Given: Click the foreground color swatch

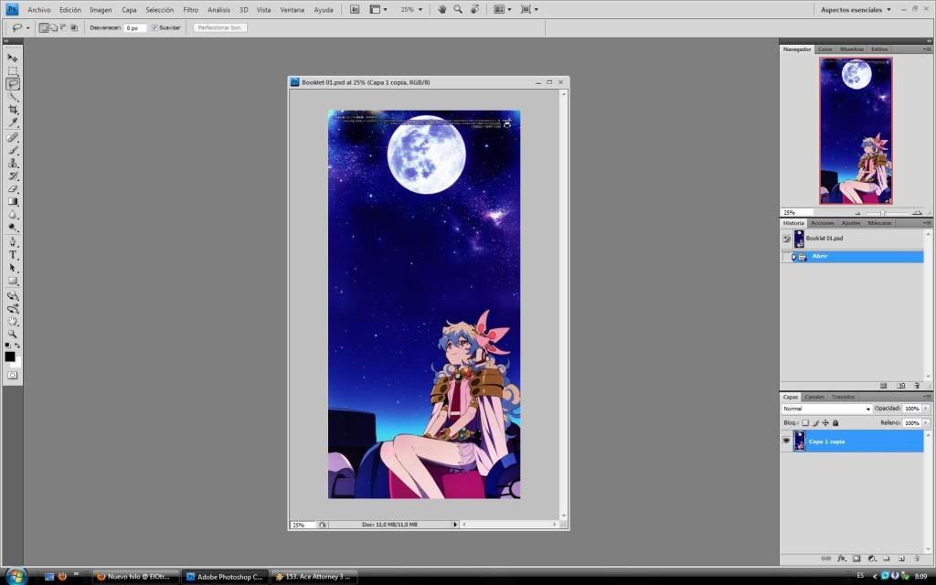Looking at the screenshot, I should coord(9,356).
